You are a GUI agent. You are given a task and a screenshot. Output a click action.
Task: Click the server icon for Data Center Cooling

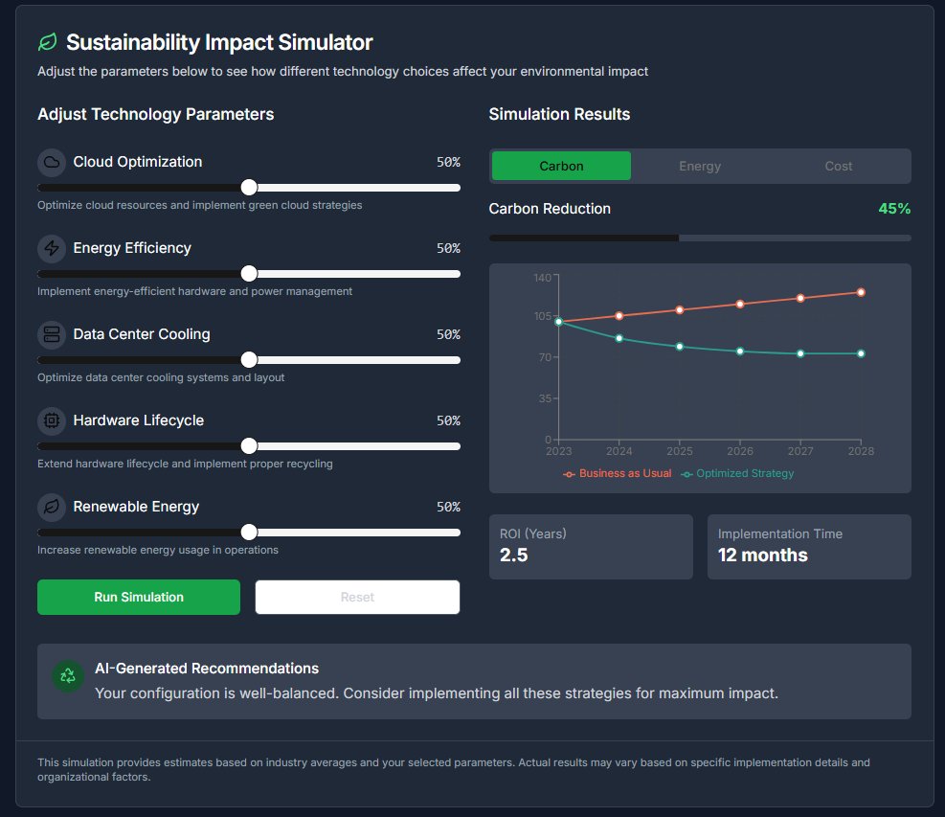pos(52,334)
